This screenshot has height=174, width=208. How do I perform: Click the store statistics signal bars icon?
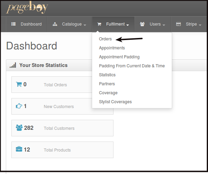[x=13, y=65]
